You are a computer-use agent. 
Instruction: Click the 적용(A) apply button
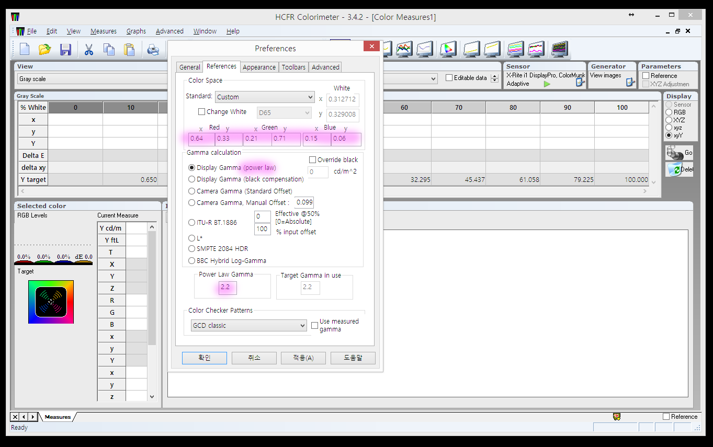303,358
